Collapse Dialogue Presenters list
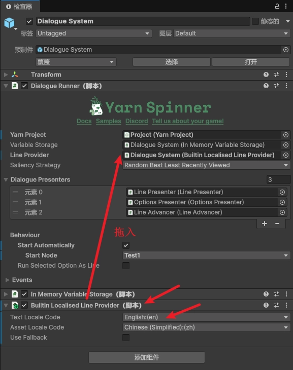Viewport: 293px width, 370px height. click(x=6, y=179)
